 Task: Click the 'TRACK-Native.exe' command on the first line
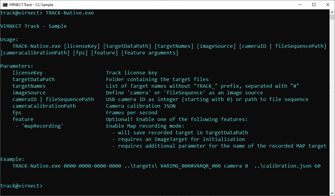69,13
